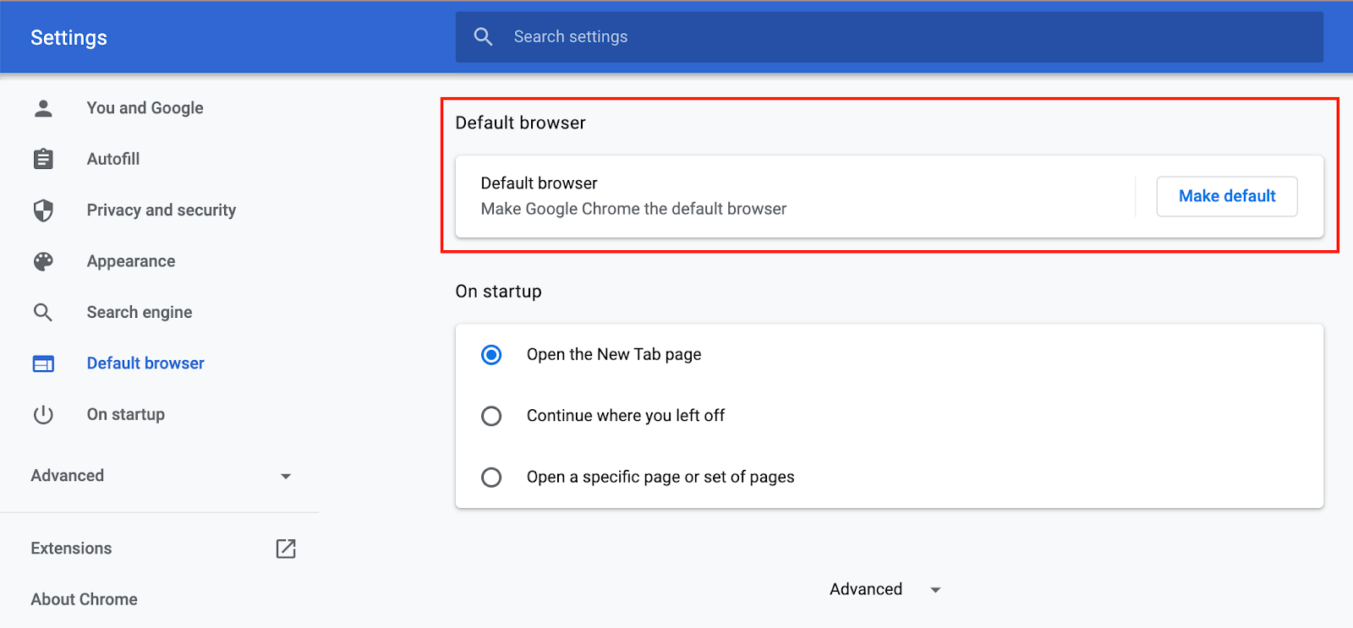The height and width of the screenshot is (628, 1353).
Task: Click the external link icon beside Extensions
Action: click(x=286, y=549)
